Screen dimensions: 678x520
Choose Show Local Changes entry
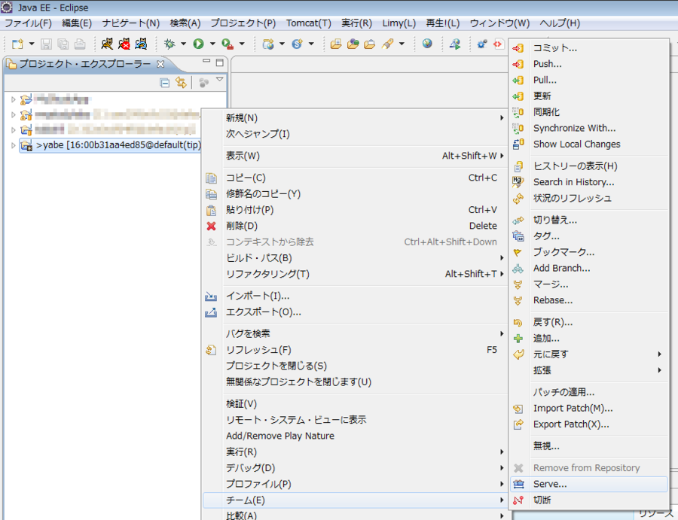[589, 144]
